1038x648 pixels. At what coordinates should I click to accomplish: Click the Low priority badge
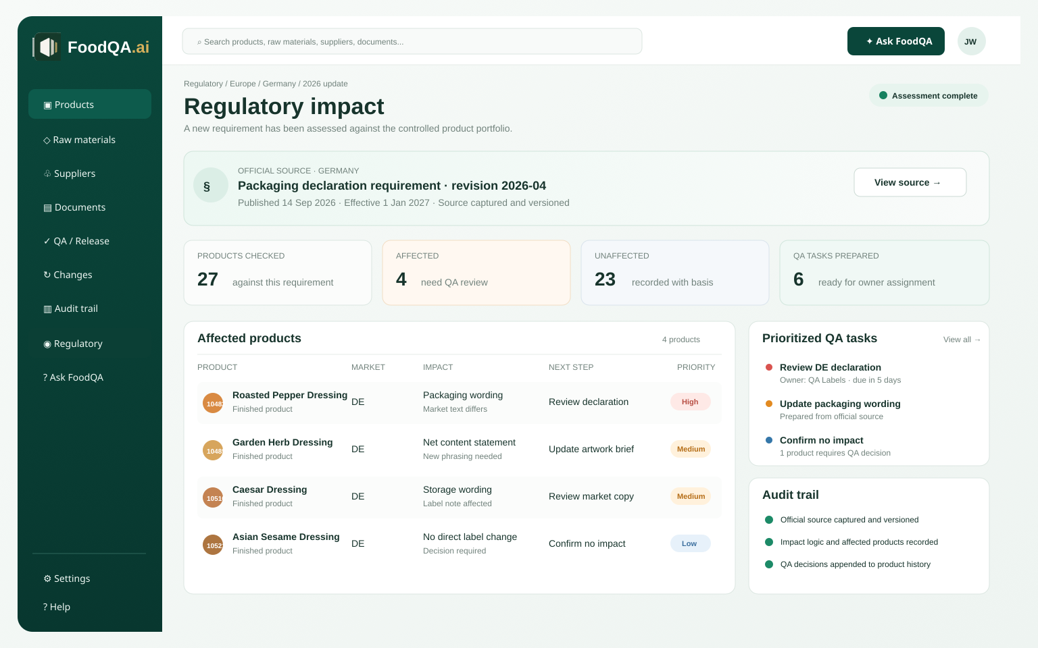[x=690, y=543]
